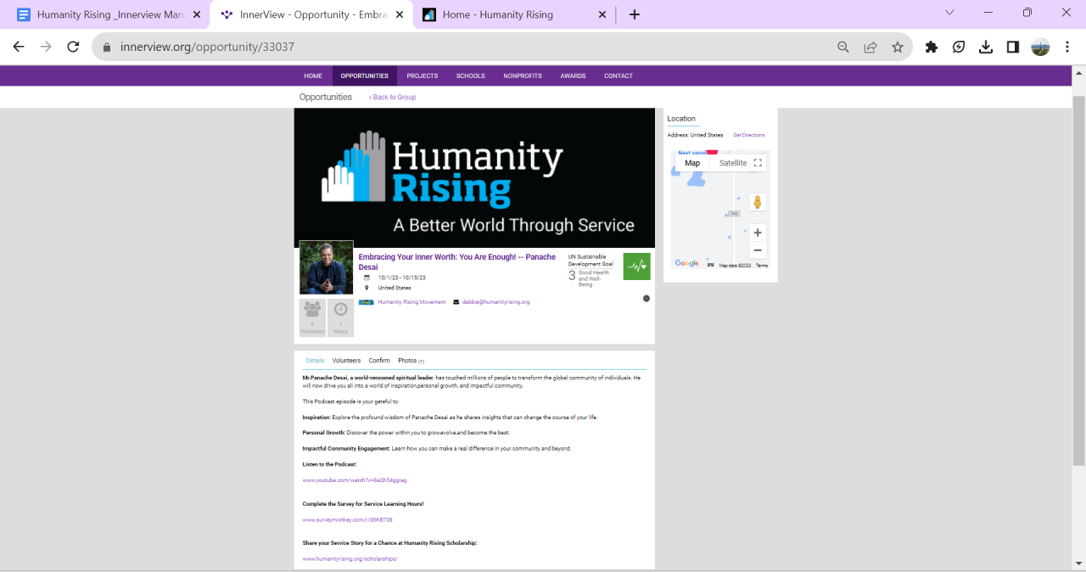Viewport: 1086px width, 572px height.
Task: Toggle the map fullscreen view
Action: 758,163
